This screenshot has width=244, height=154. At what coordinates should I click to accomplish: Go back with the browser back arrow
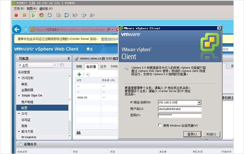(x=17, y=29)
